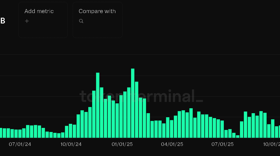Click the 04/01/25 x-axis date label

[x=172, y=144]
